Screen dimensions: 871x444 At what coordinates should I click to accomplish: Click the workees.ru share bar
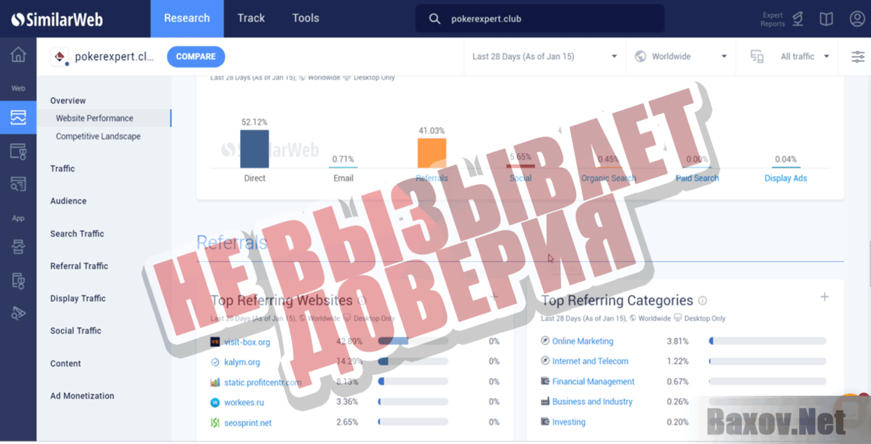click(x=413, y=402)
